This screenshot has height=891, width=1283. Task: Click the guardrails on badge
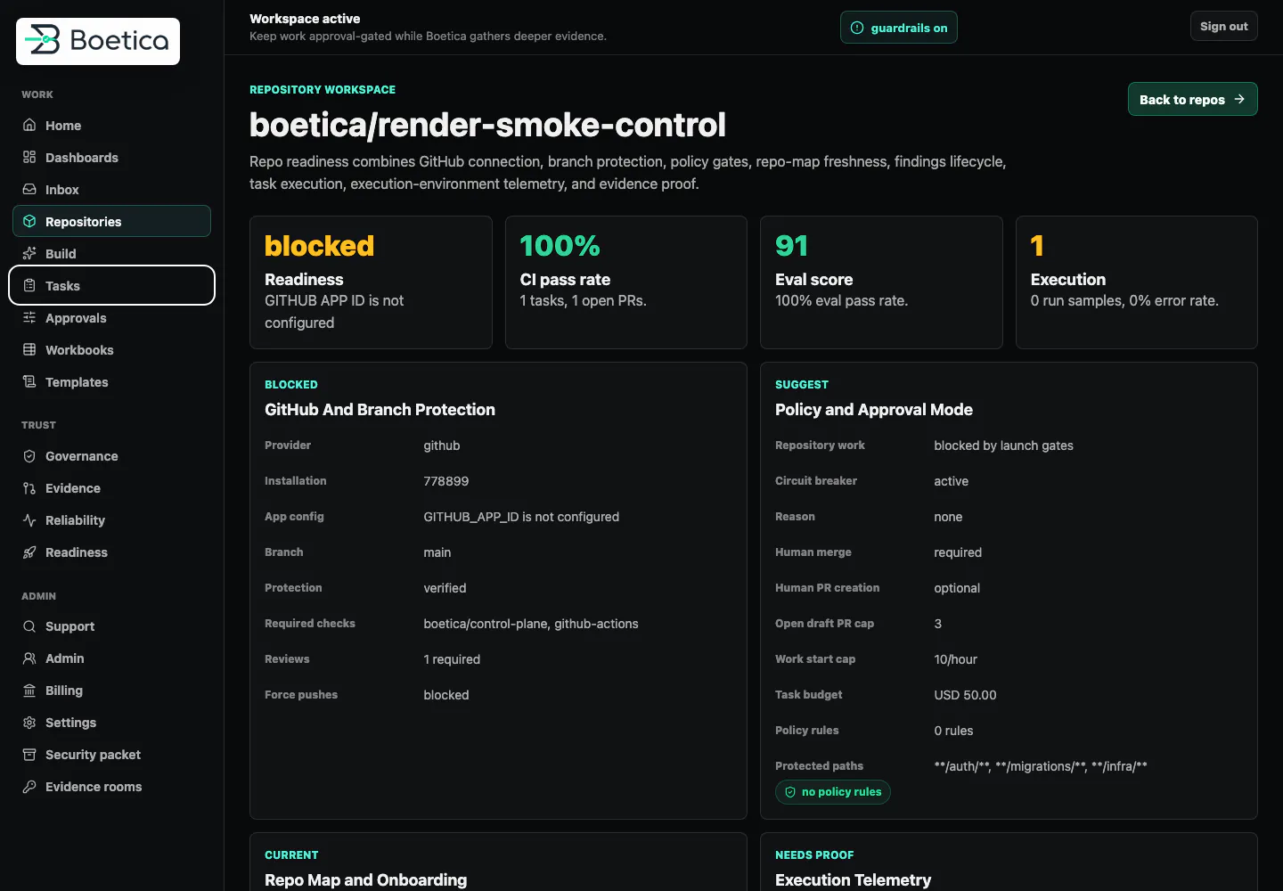pos(898,28)
